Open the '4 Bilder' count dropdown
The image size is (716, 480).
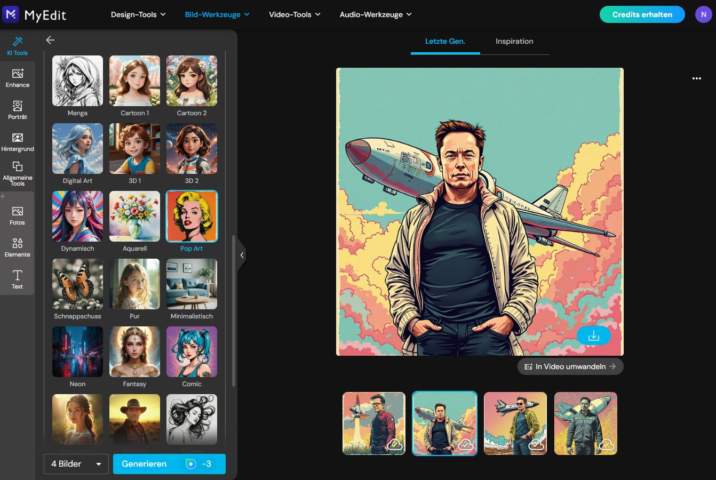pos(76,463)
